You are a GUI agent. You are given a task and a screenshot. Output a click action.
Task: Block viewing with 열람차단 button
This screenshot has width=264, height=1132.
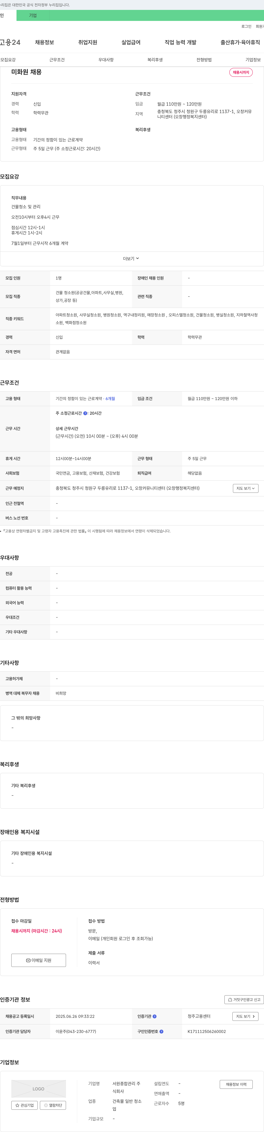click(x=53, y=1105)
